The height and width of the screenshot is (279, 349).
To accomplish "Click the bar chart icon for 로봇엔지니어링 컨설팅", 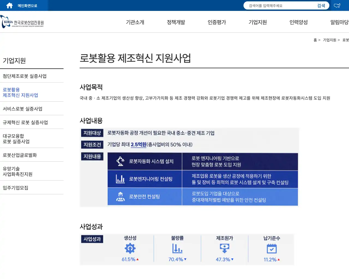I will pyautogui.click(x=120, y=179).
